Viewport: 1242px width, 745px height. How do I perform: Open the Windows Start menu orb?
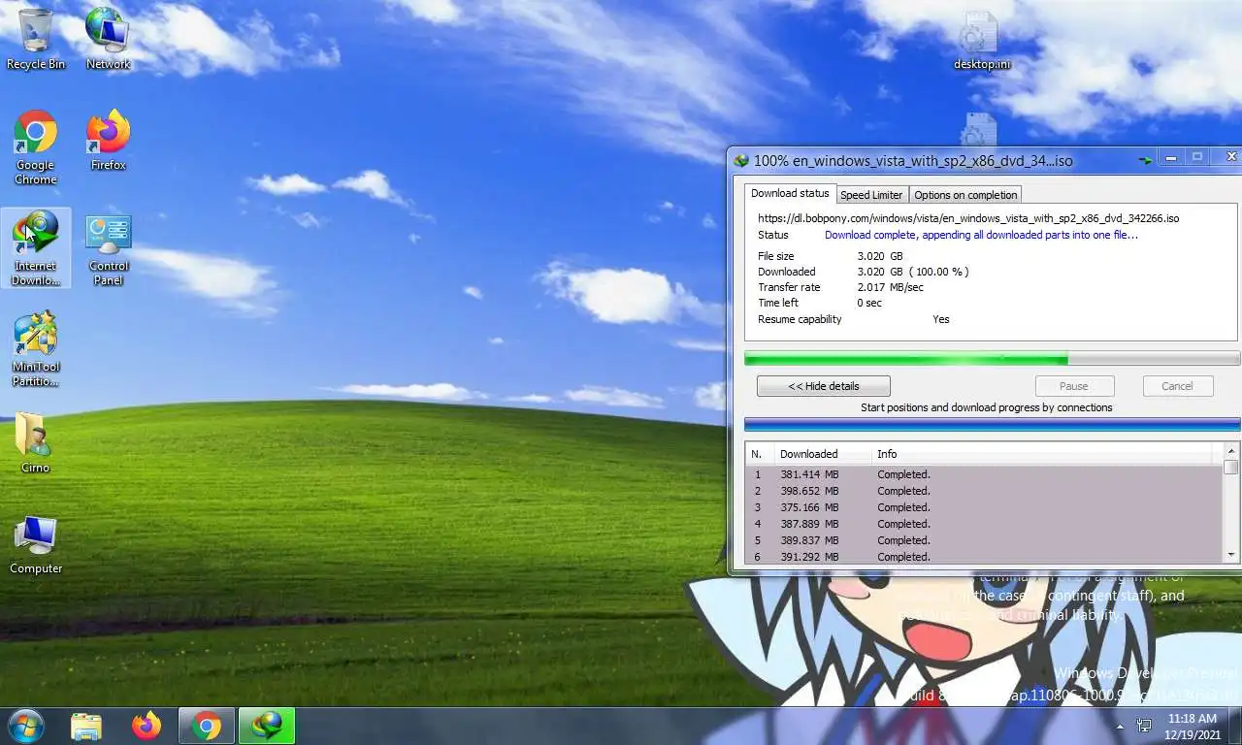25,726
